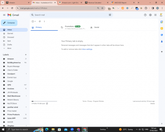Bookmark this page with the star icon

(x=102, y=8)
